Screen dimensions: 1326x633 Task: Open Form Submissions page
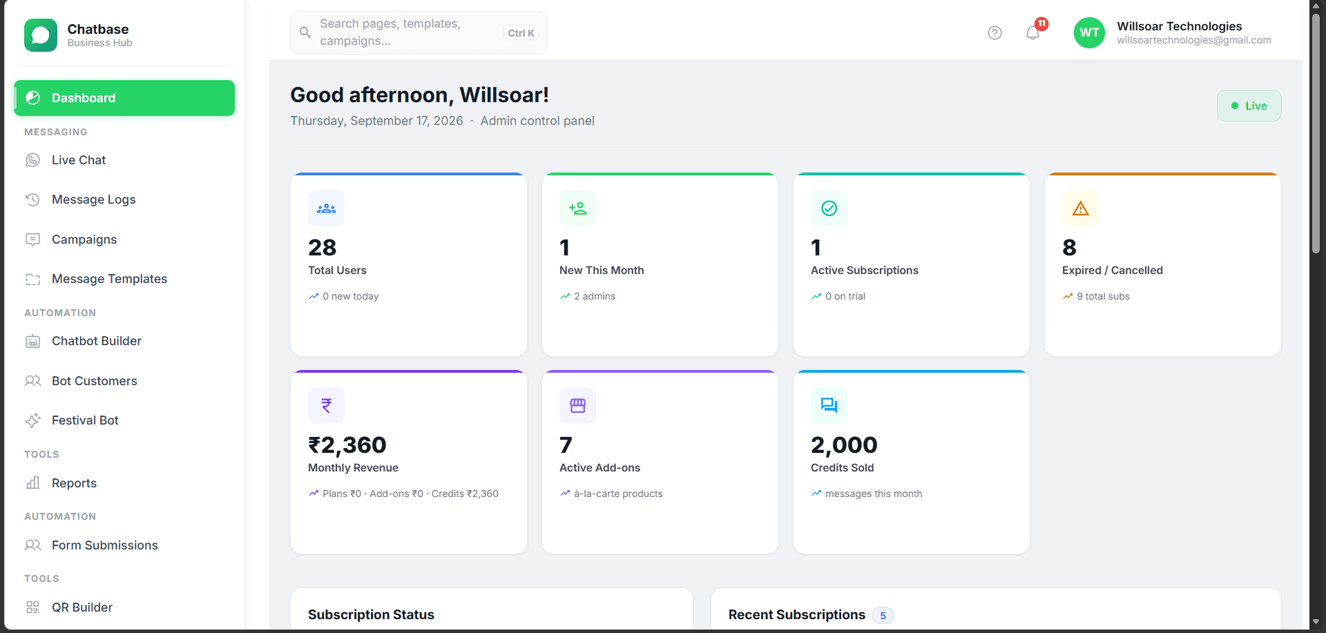pos(124,545)
